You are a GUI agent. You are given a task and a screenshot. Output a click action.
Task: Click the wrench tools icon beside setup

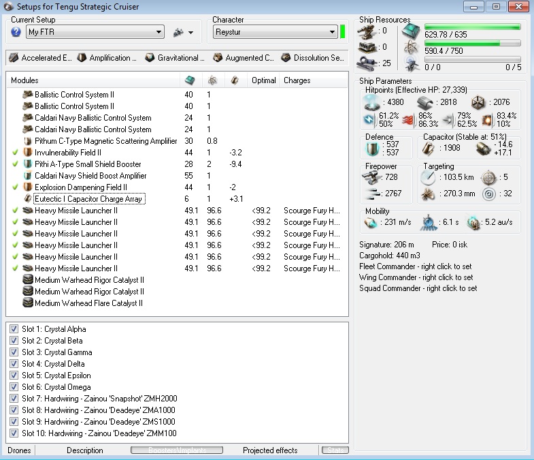[179, 32]
